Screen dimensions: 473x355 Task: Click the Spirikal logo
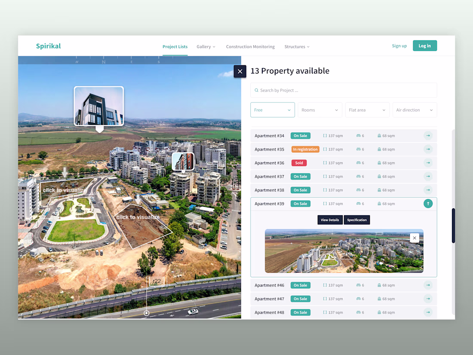48,46
